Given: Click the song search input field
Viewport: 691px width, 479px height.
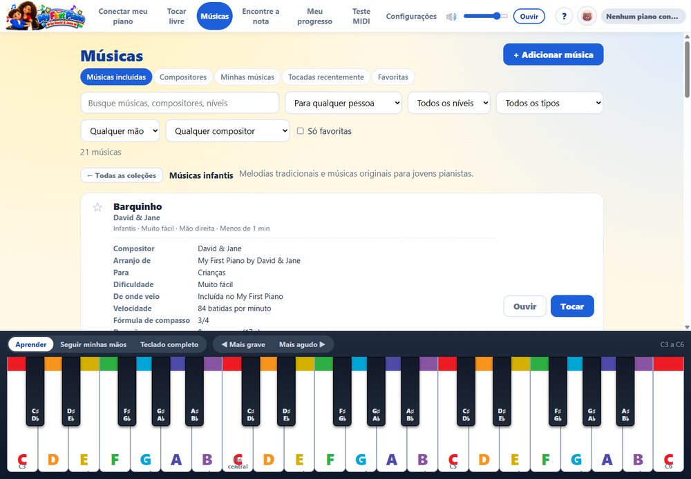Looking at the screenshot, I should tap(180, 103).
